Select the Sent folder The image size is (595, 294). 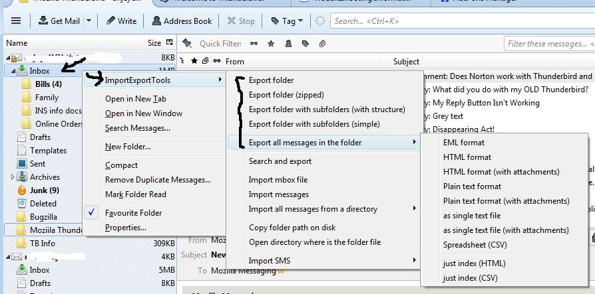[x=37, y=163]
